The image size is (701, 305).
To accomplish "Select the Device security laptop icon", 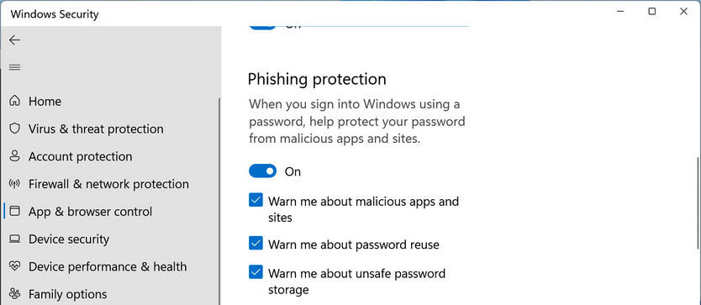I will pos(15,239).
